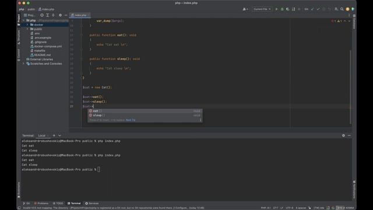Collapse the php root folder
The height and width of the screenshot is (210, 373).
pos(23,20)
